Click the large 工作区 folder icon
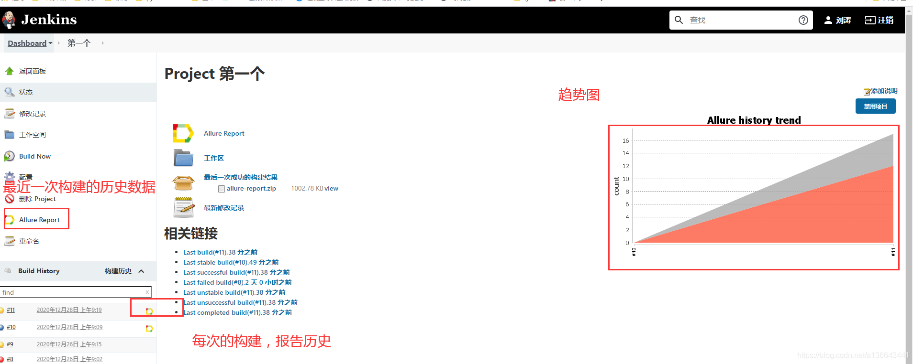 pos(183,158)
